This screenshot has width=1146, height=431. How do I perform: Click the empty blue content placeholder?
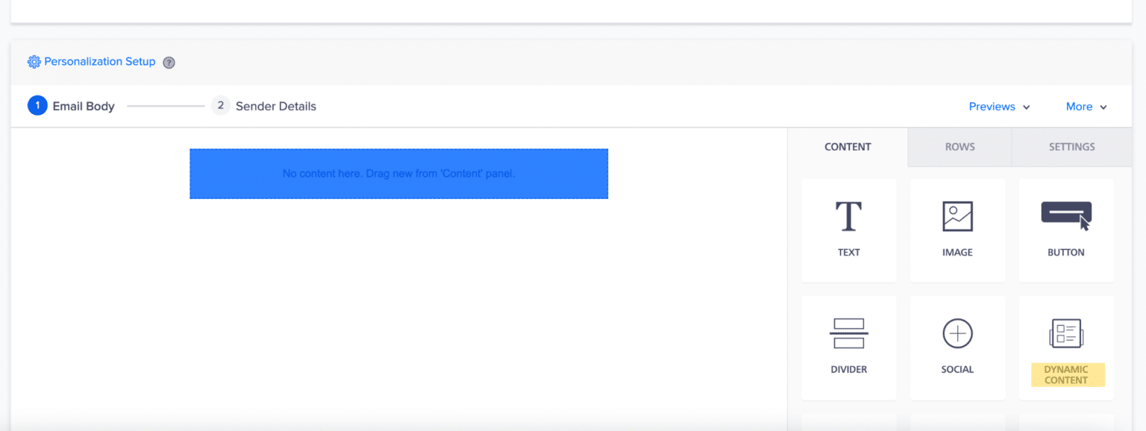pyautogui.click(x=398, y=174)
